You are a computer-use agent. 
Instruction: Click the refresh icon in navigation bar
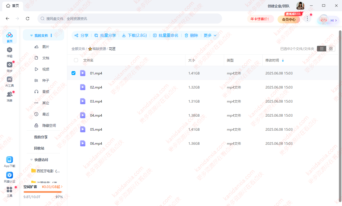[28, 19]
